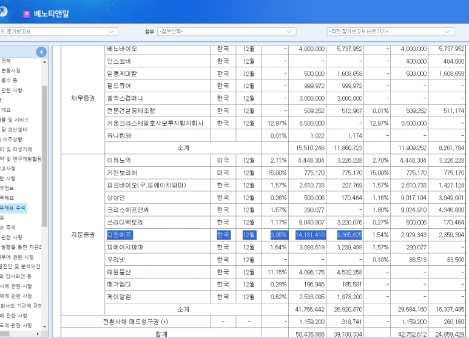Click the 인스코비 row name

click(x=119, y=61)
